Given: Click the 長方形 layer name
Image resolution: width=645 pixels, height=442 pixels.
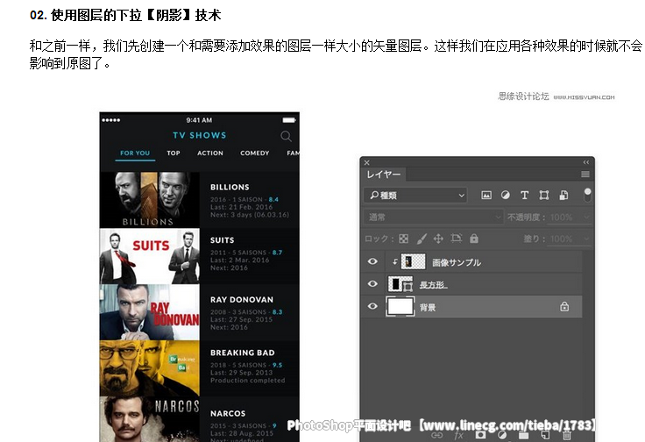Looking at the screenshot, I should coord(433,285).
